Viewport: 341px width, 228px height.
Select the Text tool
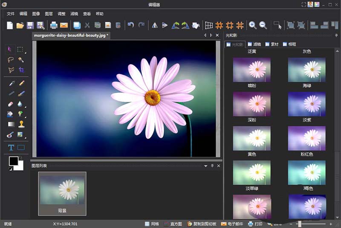pyautogui.click(x=11, y=148)
